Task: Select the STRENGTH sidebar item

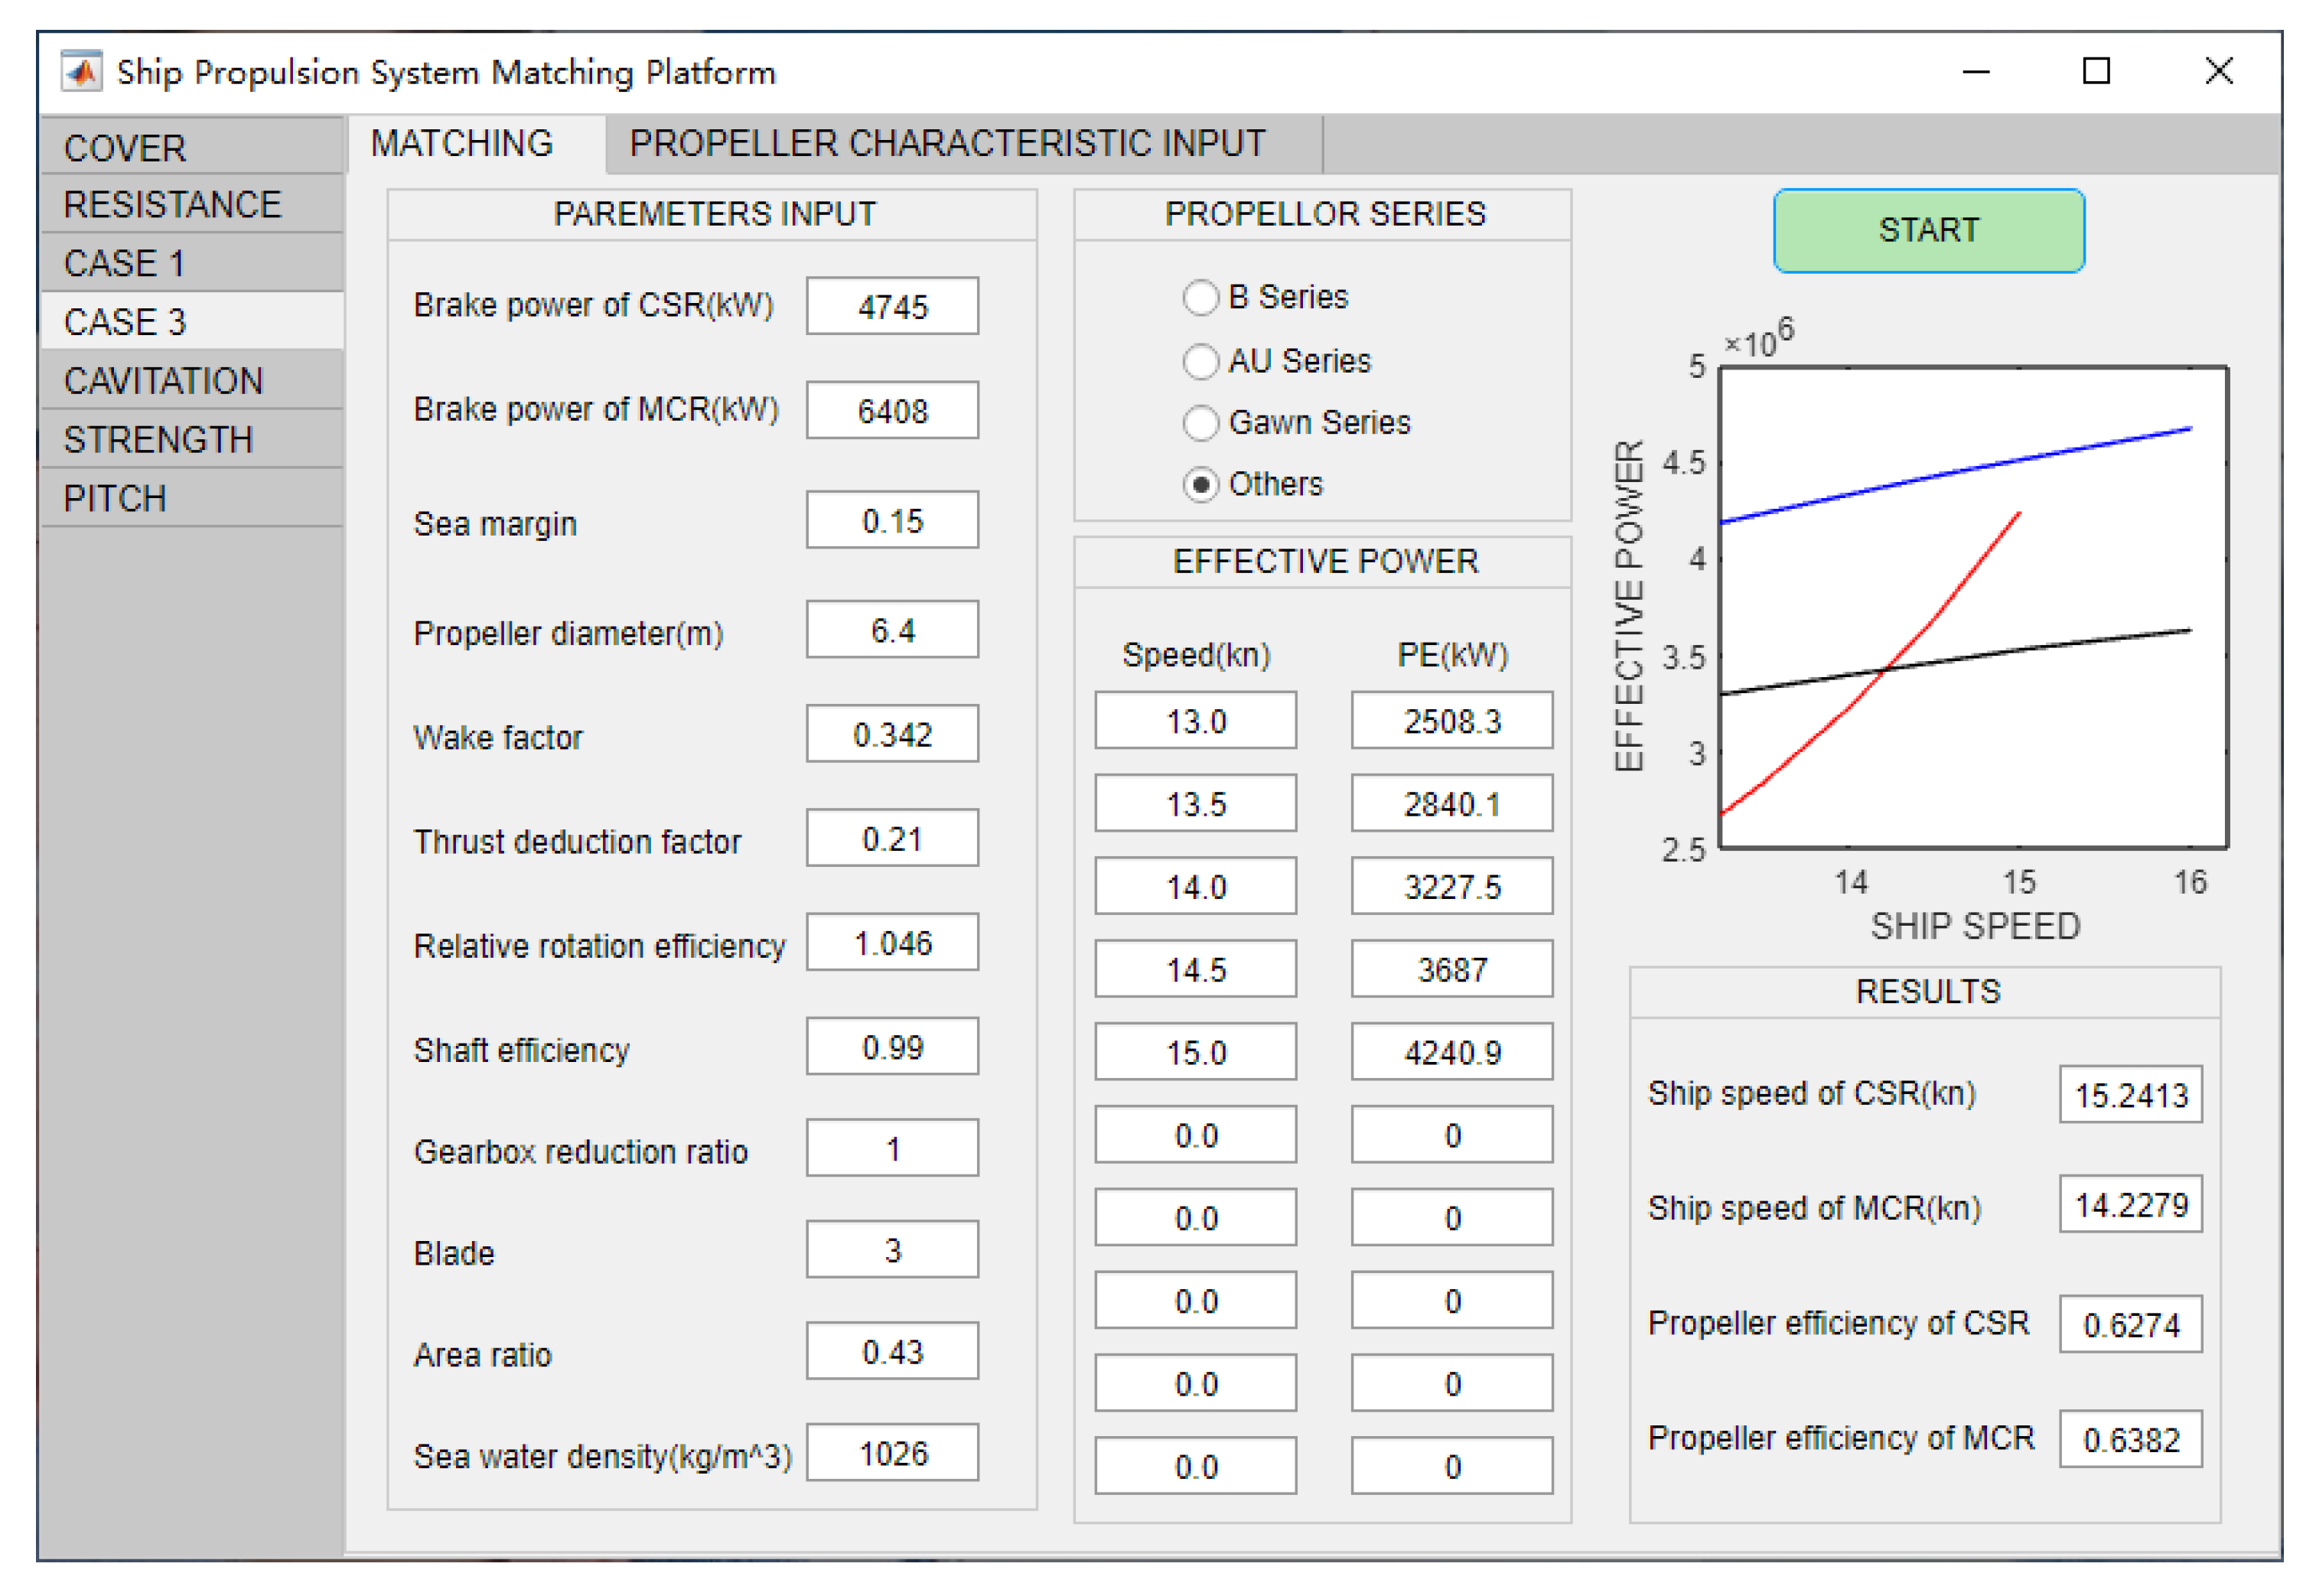Action: tap(158, 440)
